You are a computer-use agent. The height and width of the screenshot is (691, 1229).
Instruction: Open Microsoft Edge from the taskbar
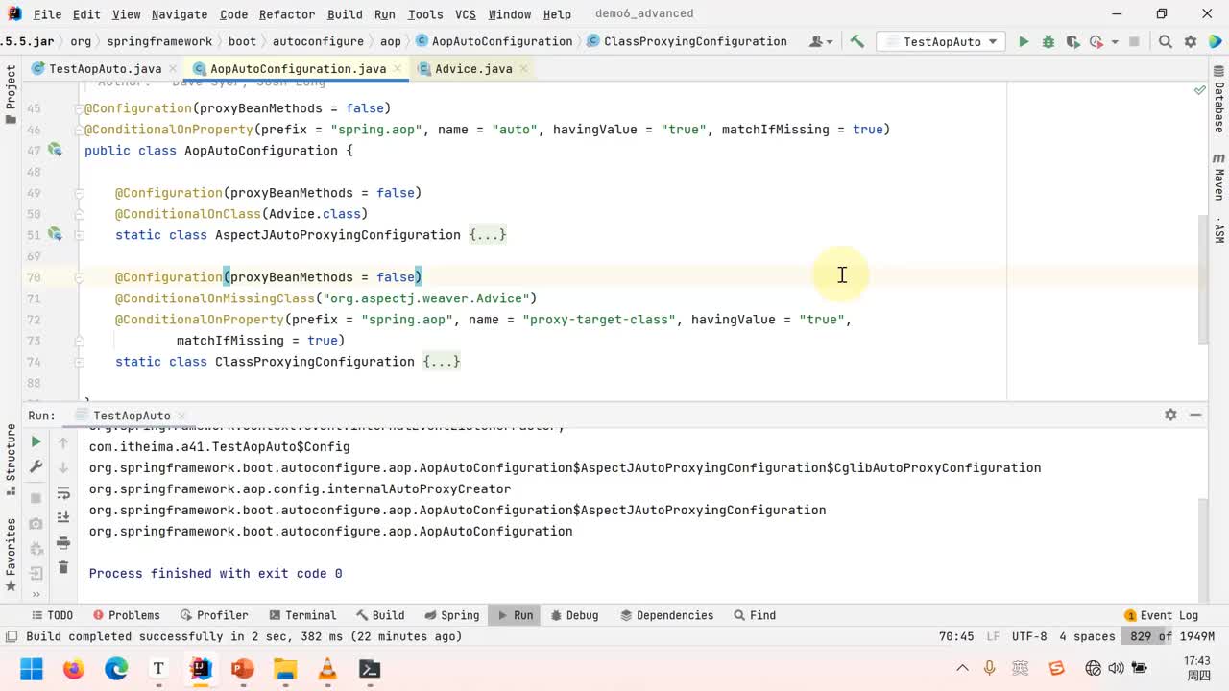tap(116, 669)
